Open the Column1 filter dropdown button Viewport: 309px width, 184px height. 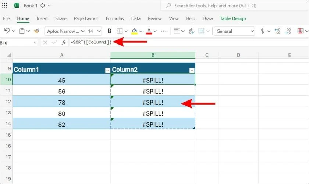107,71
